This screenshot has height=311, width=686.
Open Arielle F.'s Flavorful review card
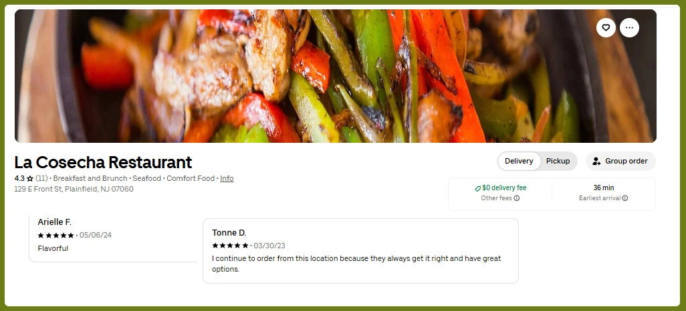tap(113, 238)
